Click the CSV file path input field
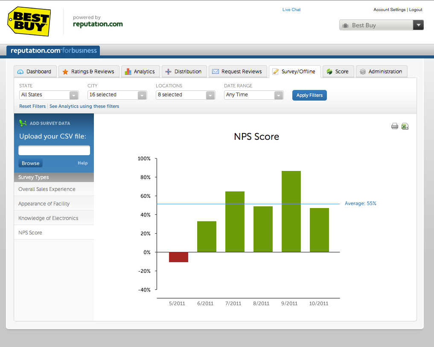434x347 pixels. [x=54, y=150]
